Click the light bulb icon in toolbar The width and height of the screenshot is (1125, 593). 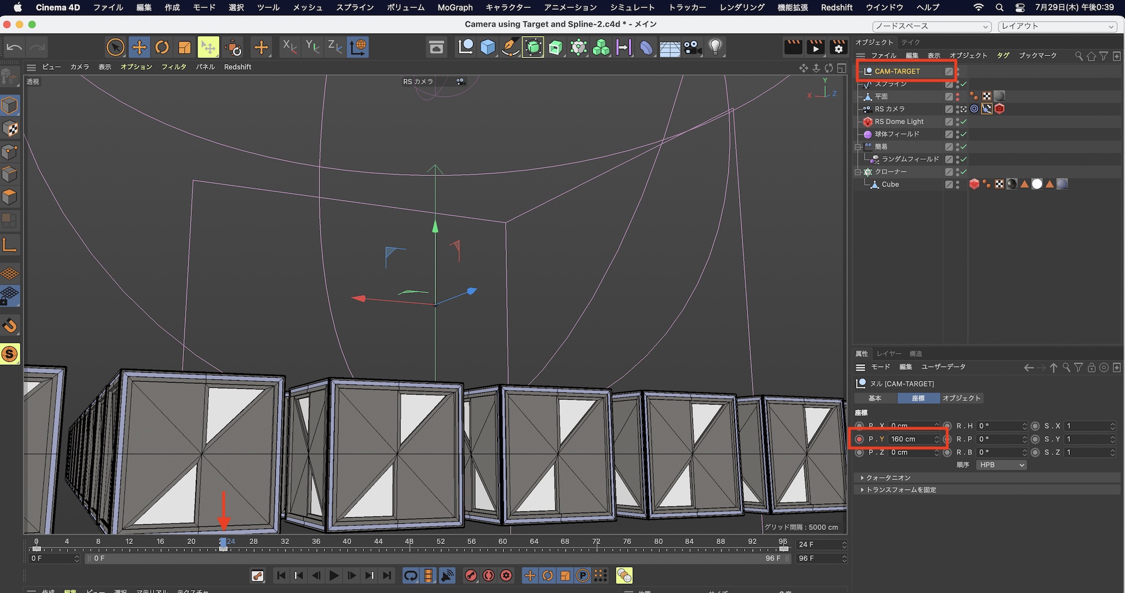click(715, 47)
